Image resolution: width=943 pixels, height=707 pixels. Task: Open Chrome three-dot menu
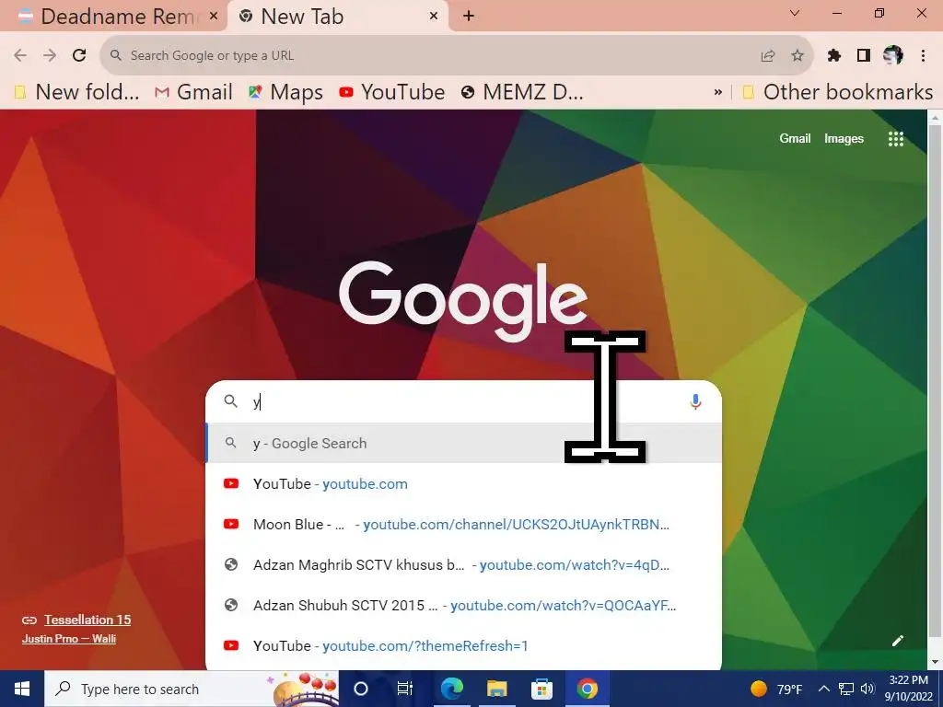point(923,55)
